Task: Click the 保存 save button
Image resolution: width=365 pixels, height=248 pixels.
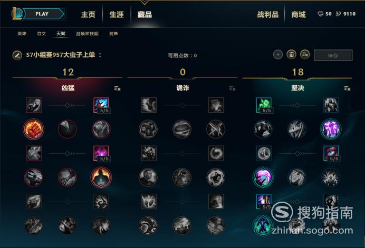Action: 333,55
